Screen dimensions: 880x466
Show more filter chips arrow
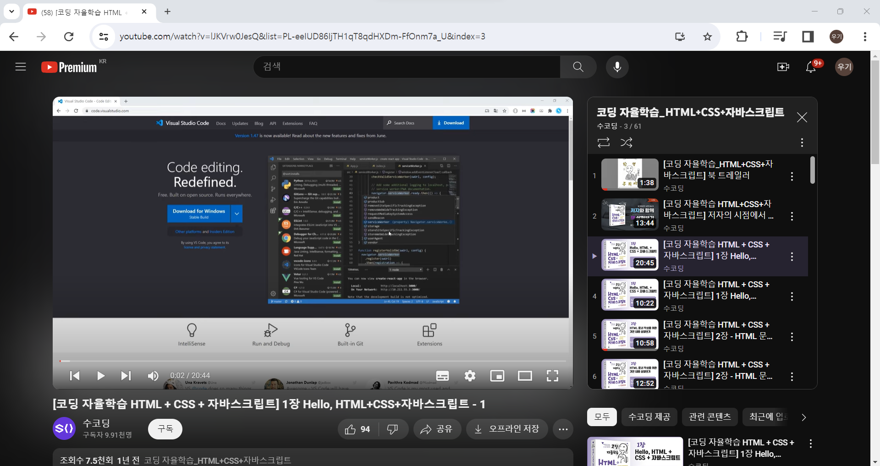point(803,417)
